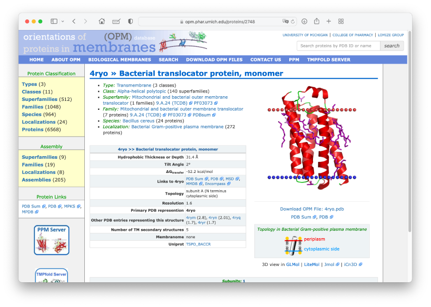The width and height of the screenshot is (431, 307).
Task: Download OPM File 4ryo.pdb
Action: pos(312,209)
